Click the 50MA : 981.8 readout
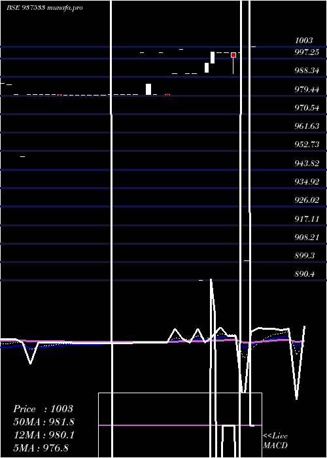 [x=44, y=422]
